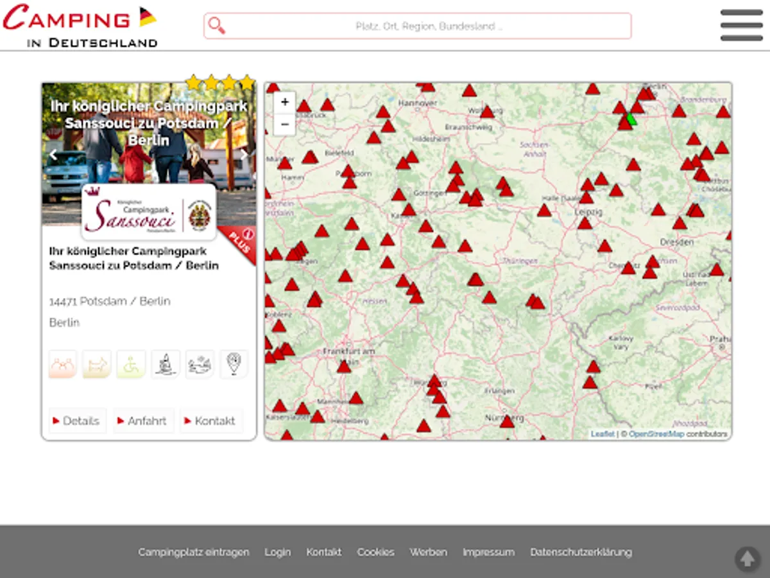
Task: Open Cookies footer link
Action: (x=376, y=552)
